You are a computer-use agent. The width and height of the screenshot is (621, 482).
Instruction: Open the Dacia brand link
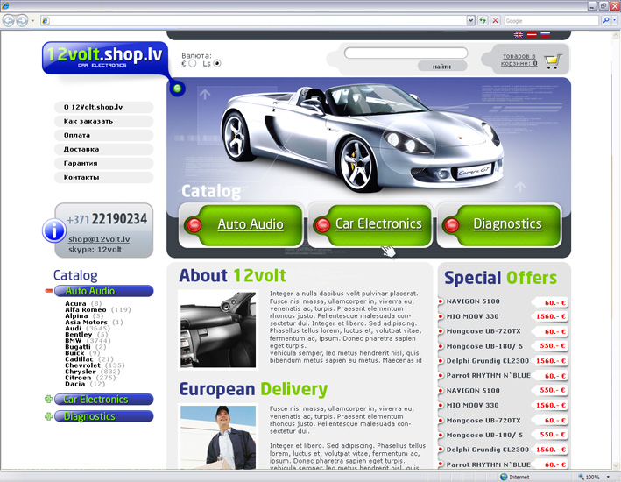(x=74, y=384)
